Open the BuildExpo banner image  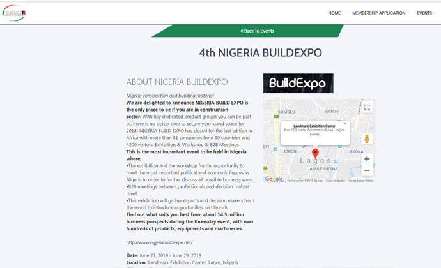click(x=298, y=83)
